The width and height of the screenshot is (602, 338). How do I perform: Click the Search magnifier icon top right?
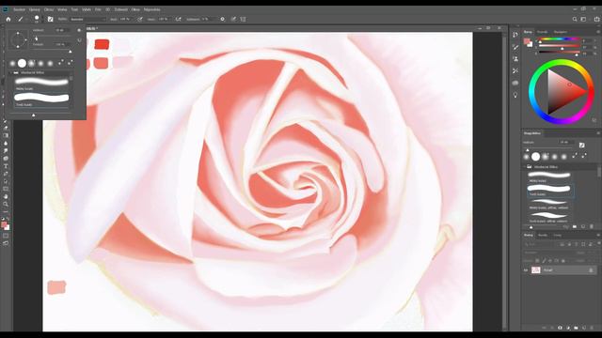click(x=575, y=19)
